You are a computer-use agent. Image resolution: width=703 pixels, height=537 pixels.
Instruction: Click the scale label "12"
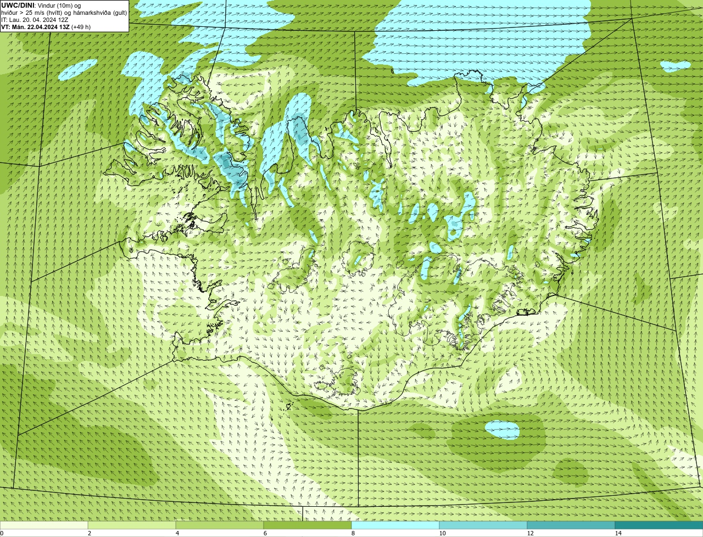pos(530,533)
